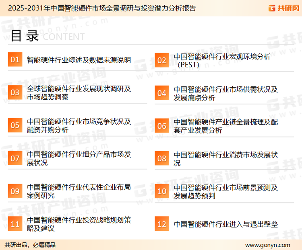Click the 共研网 logo in the header

(284, 8)
